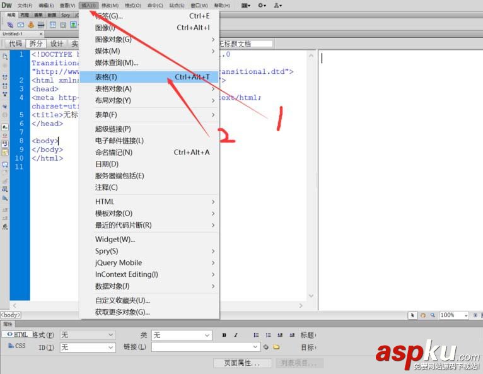Click code pane scrollbar down arrow
This screenshot has height=374, width=483.
pyautogui.click(x=311, y=296)
